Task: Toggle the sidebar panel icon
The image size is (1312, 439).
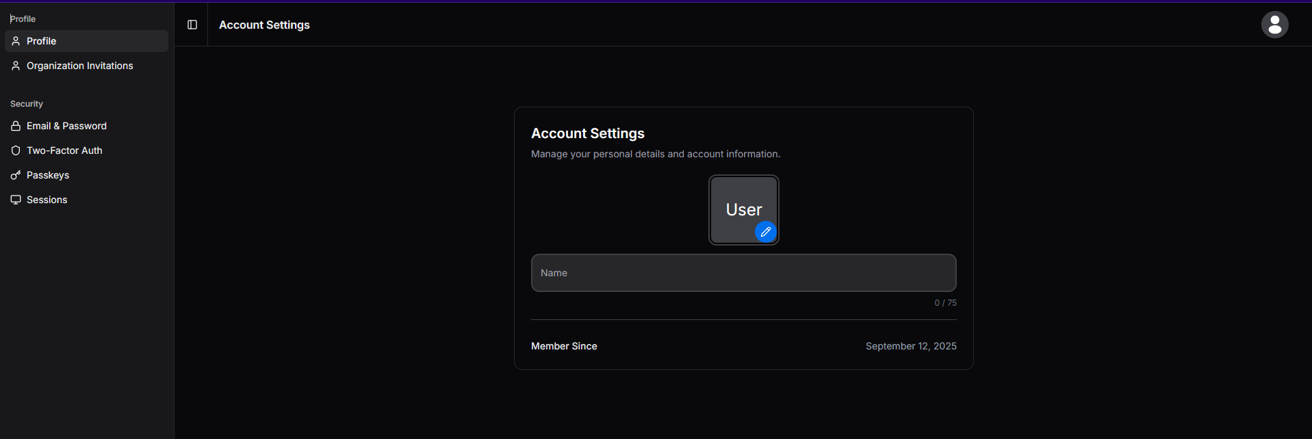Action: pyautogui.click(x=192, y=25)
